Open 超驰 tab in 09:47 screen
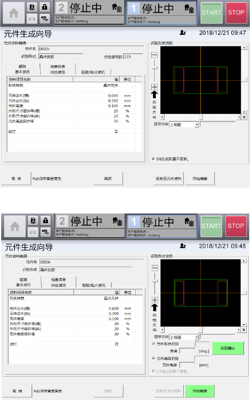Viewport: 250px width, 400px height. tap(23, 66)
